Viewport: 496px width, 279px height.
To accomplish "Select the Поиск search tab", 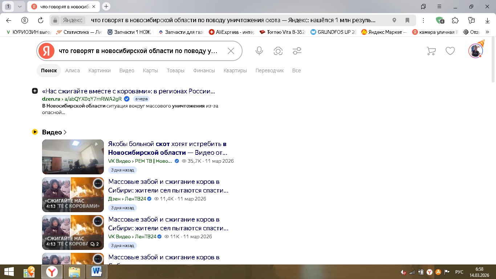I will pos(49,70).
